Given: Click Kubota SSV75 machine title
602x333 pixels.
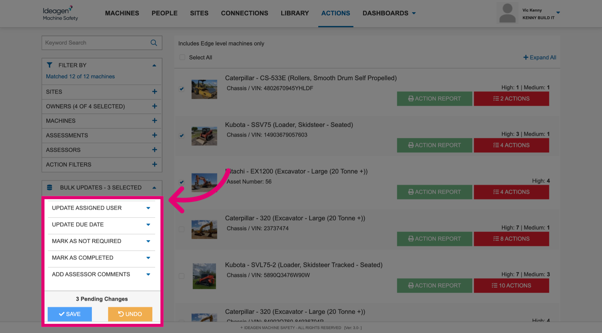Looking at the screenshot, I should click(x=289, y=125).
